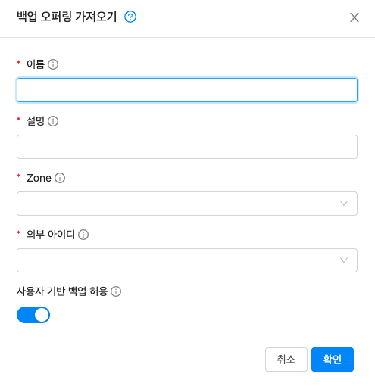Focus the 설명 text input

point(187,147)
